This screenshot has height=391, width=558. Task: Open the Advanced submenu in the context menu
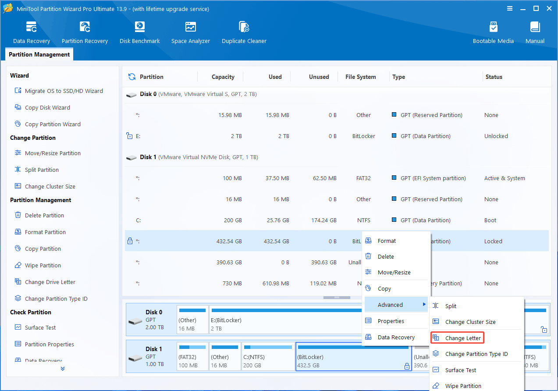[396, 305]
